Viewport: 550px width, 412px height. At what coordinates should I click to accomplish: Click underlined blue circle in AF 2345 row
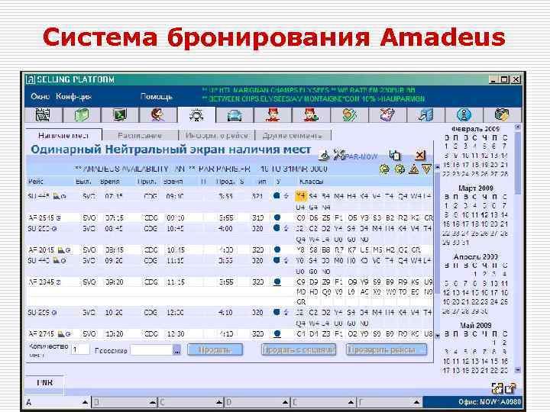[x=277, y=282]
